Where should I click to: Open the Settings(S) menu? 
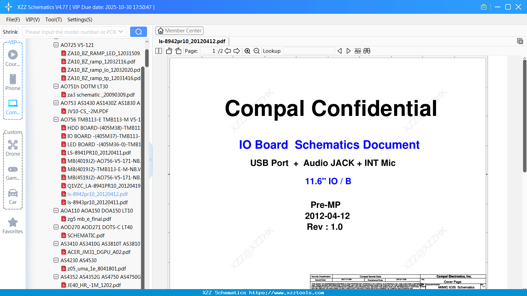(x=80, y=20)
